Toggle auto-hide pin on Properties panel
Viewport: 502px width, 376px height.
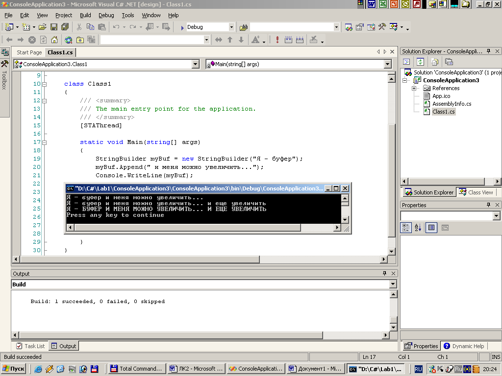[489, 205]
